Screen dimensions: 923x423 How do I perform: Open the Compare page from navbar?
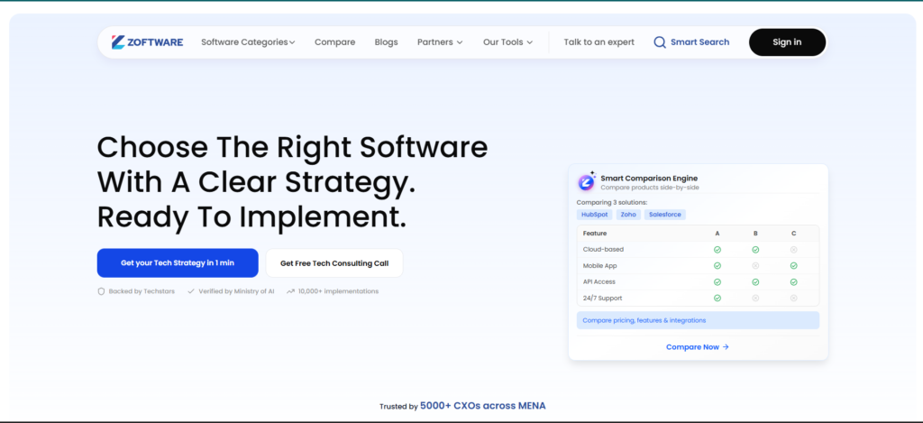tap(335, 42)
